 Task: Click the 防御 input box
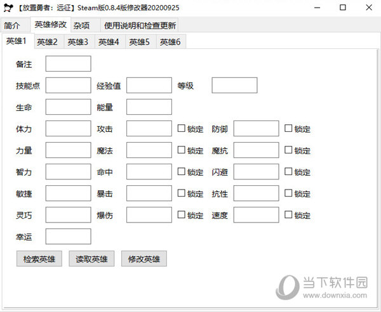257,129
